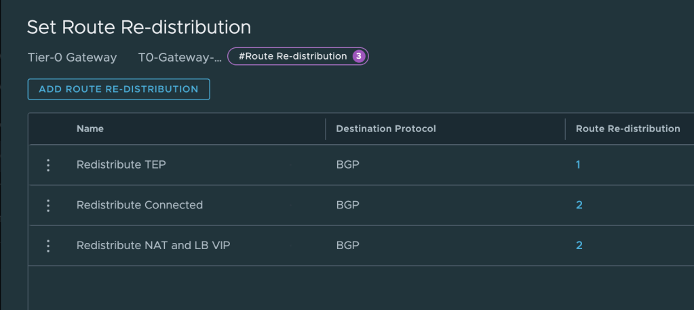
Task: Sort by the Name column header
Action: point(90,129)
